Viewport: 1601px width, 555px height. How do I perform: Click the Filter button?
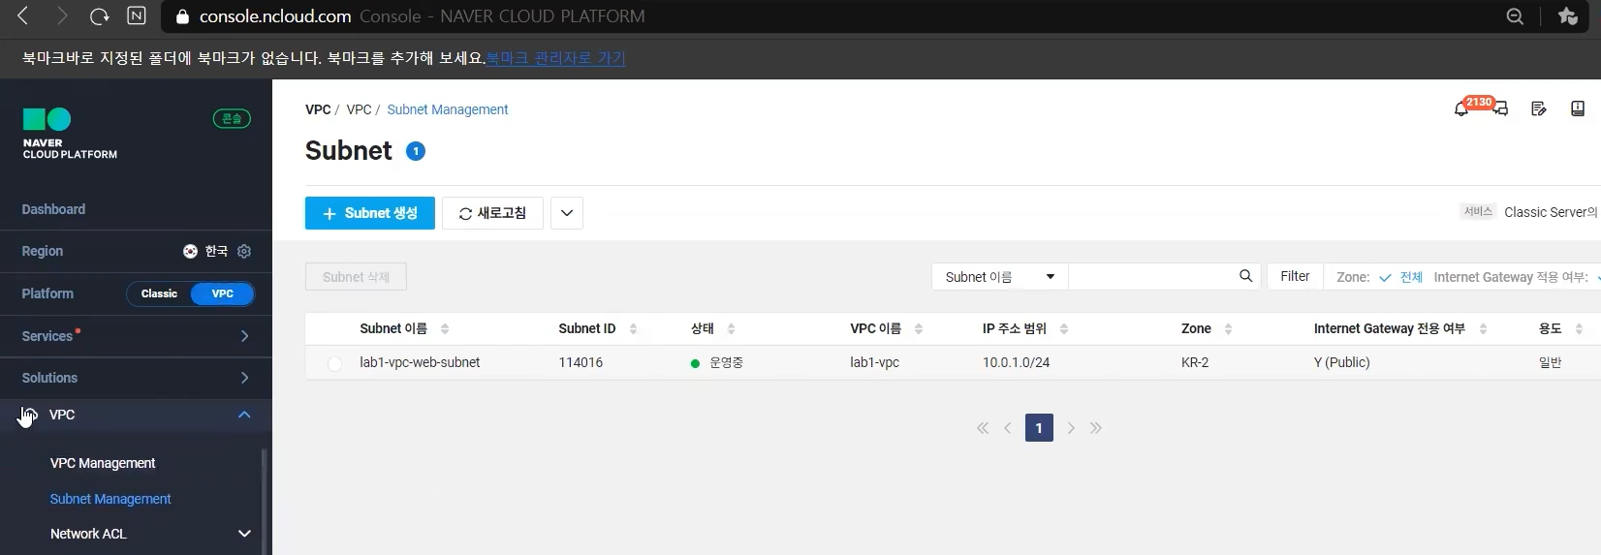[x=1295, y=276]
